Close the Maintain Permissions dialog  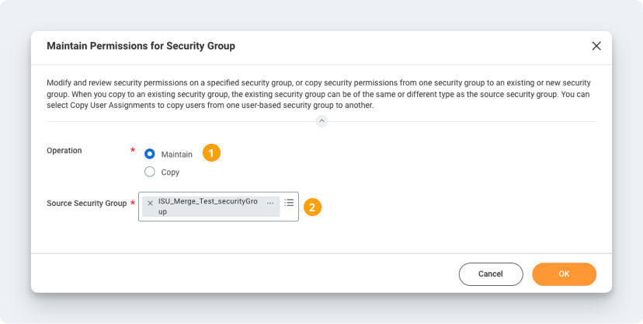(x=596, y=46)
